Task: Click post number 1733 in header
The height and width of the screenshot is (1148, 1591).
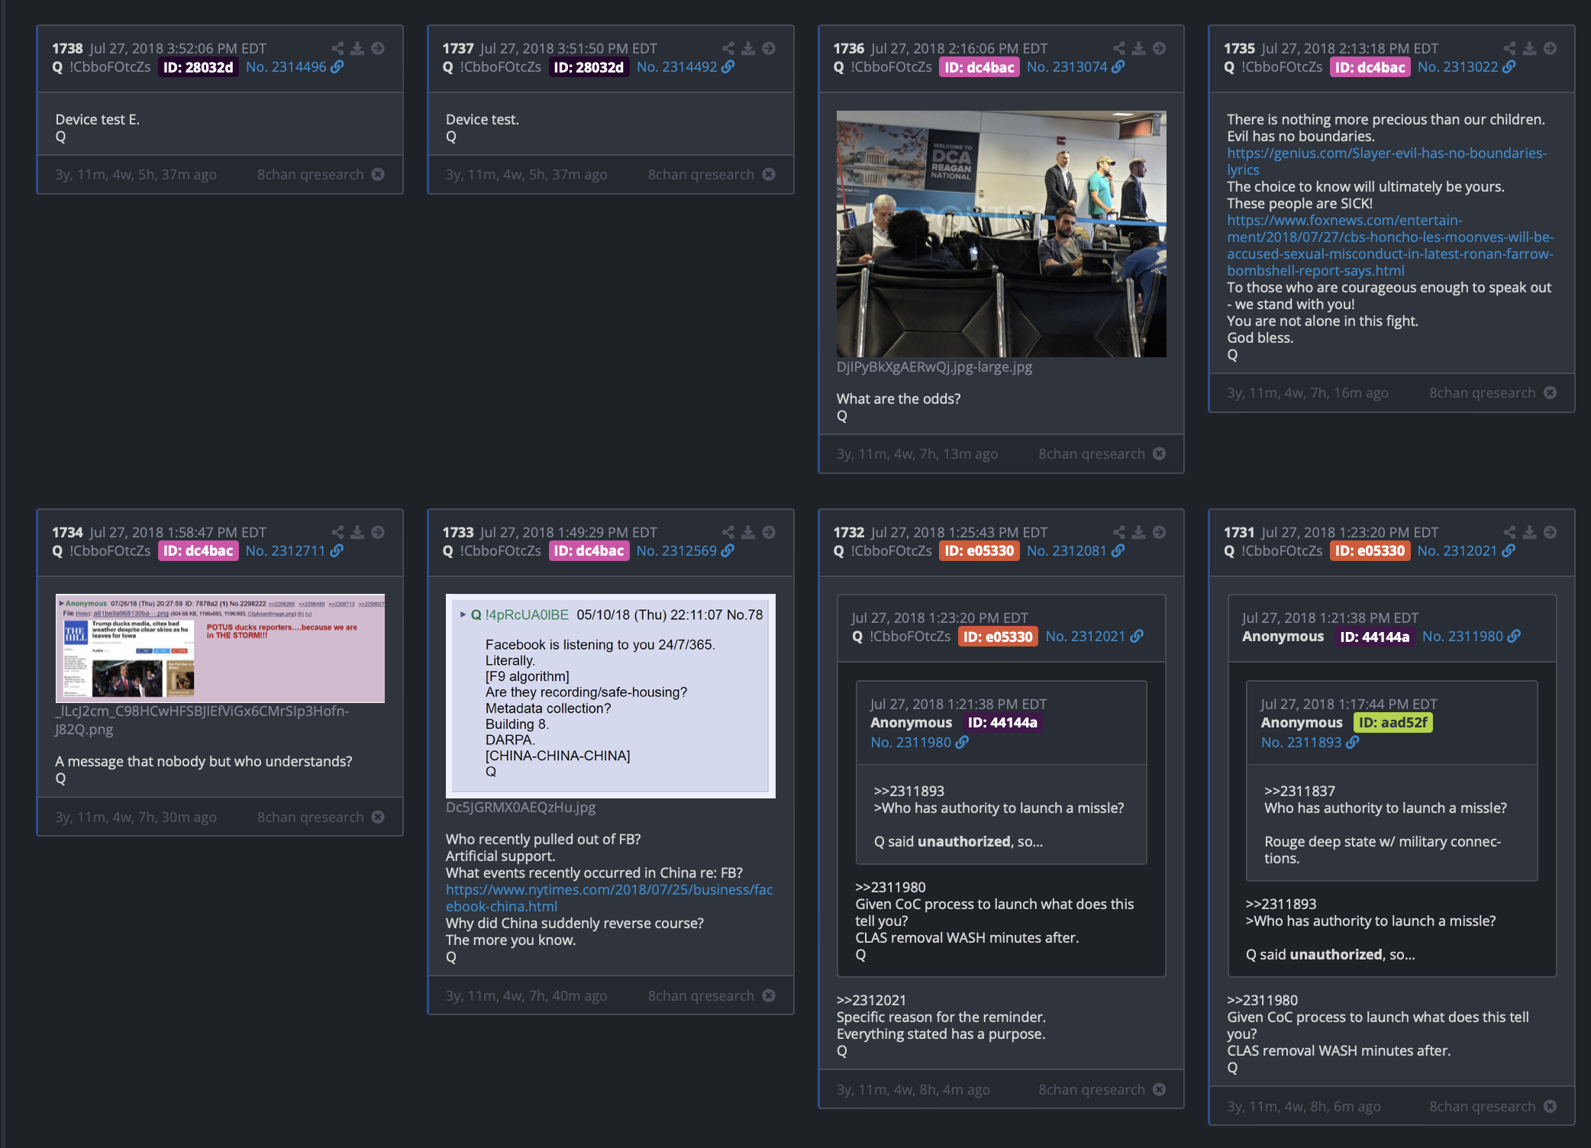Action: [458, 532]
